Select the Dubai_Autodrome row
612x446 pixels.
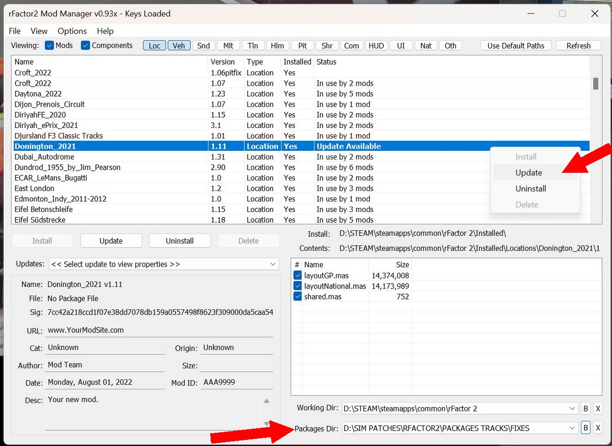coord(301,157)
